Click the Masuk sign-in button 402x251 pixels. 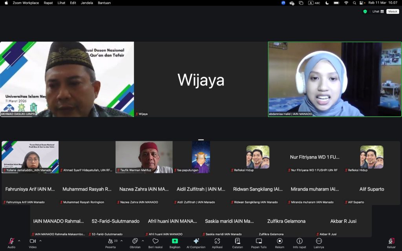[393, 11]
